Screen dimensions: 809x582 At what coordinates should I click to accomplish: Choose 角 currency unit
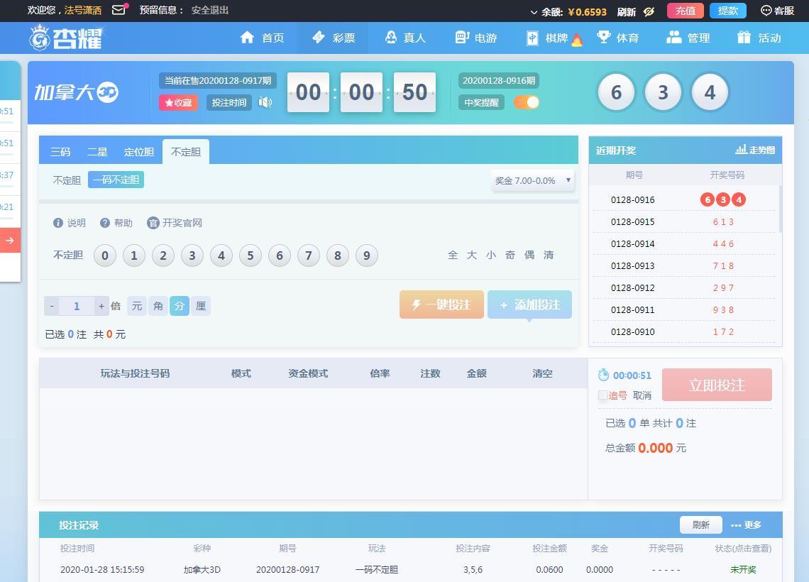pyautogui.click(x=158, y=306)
